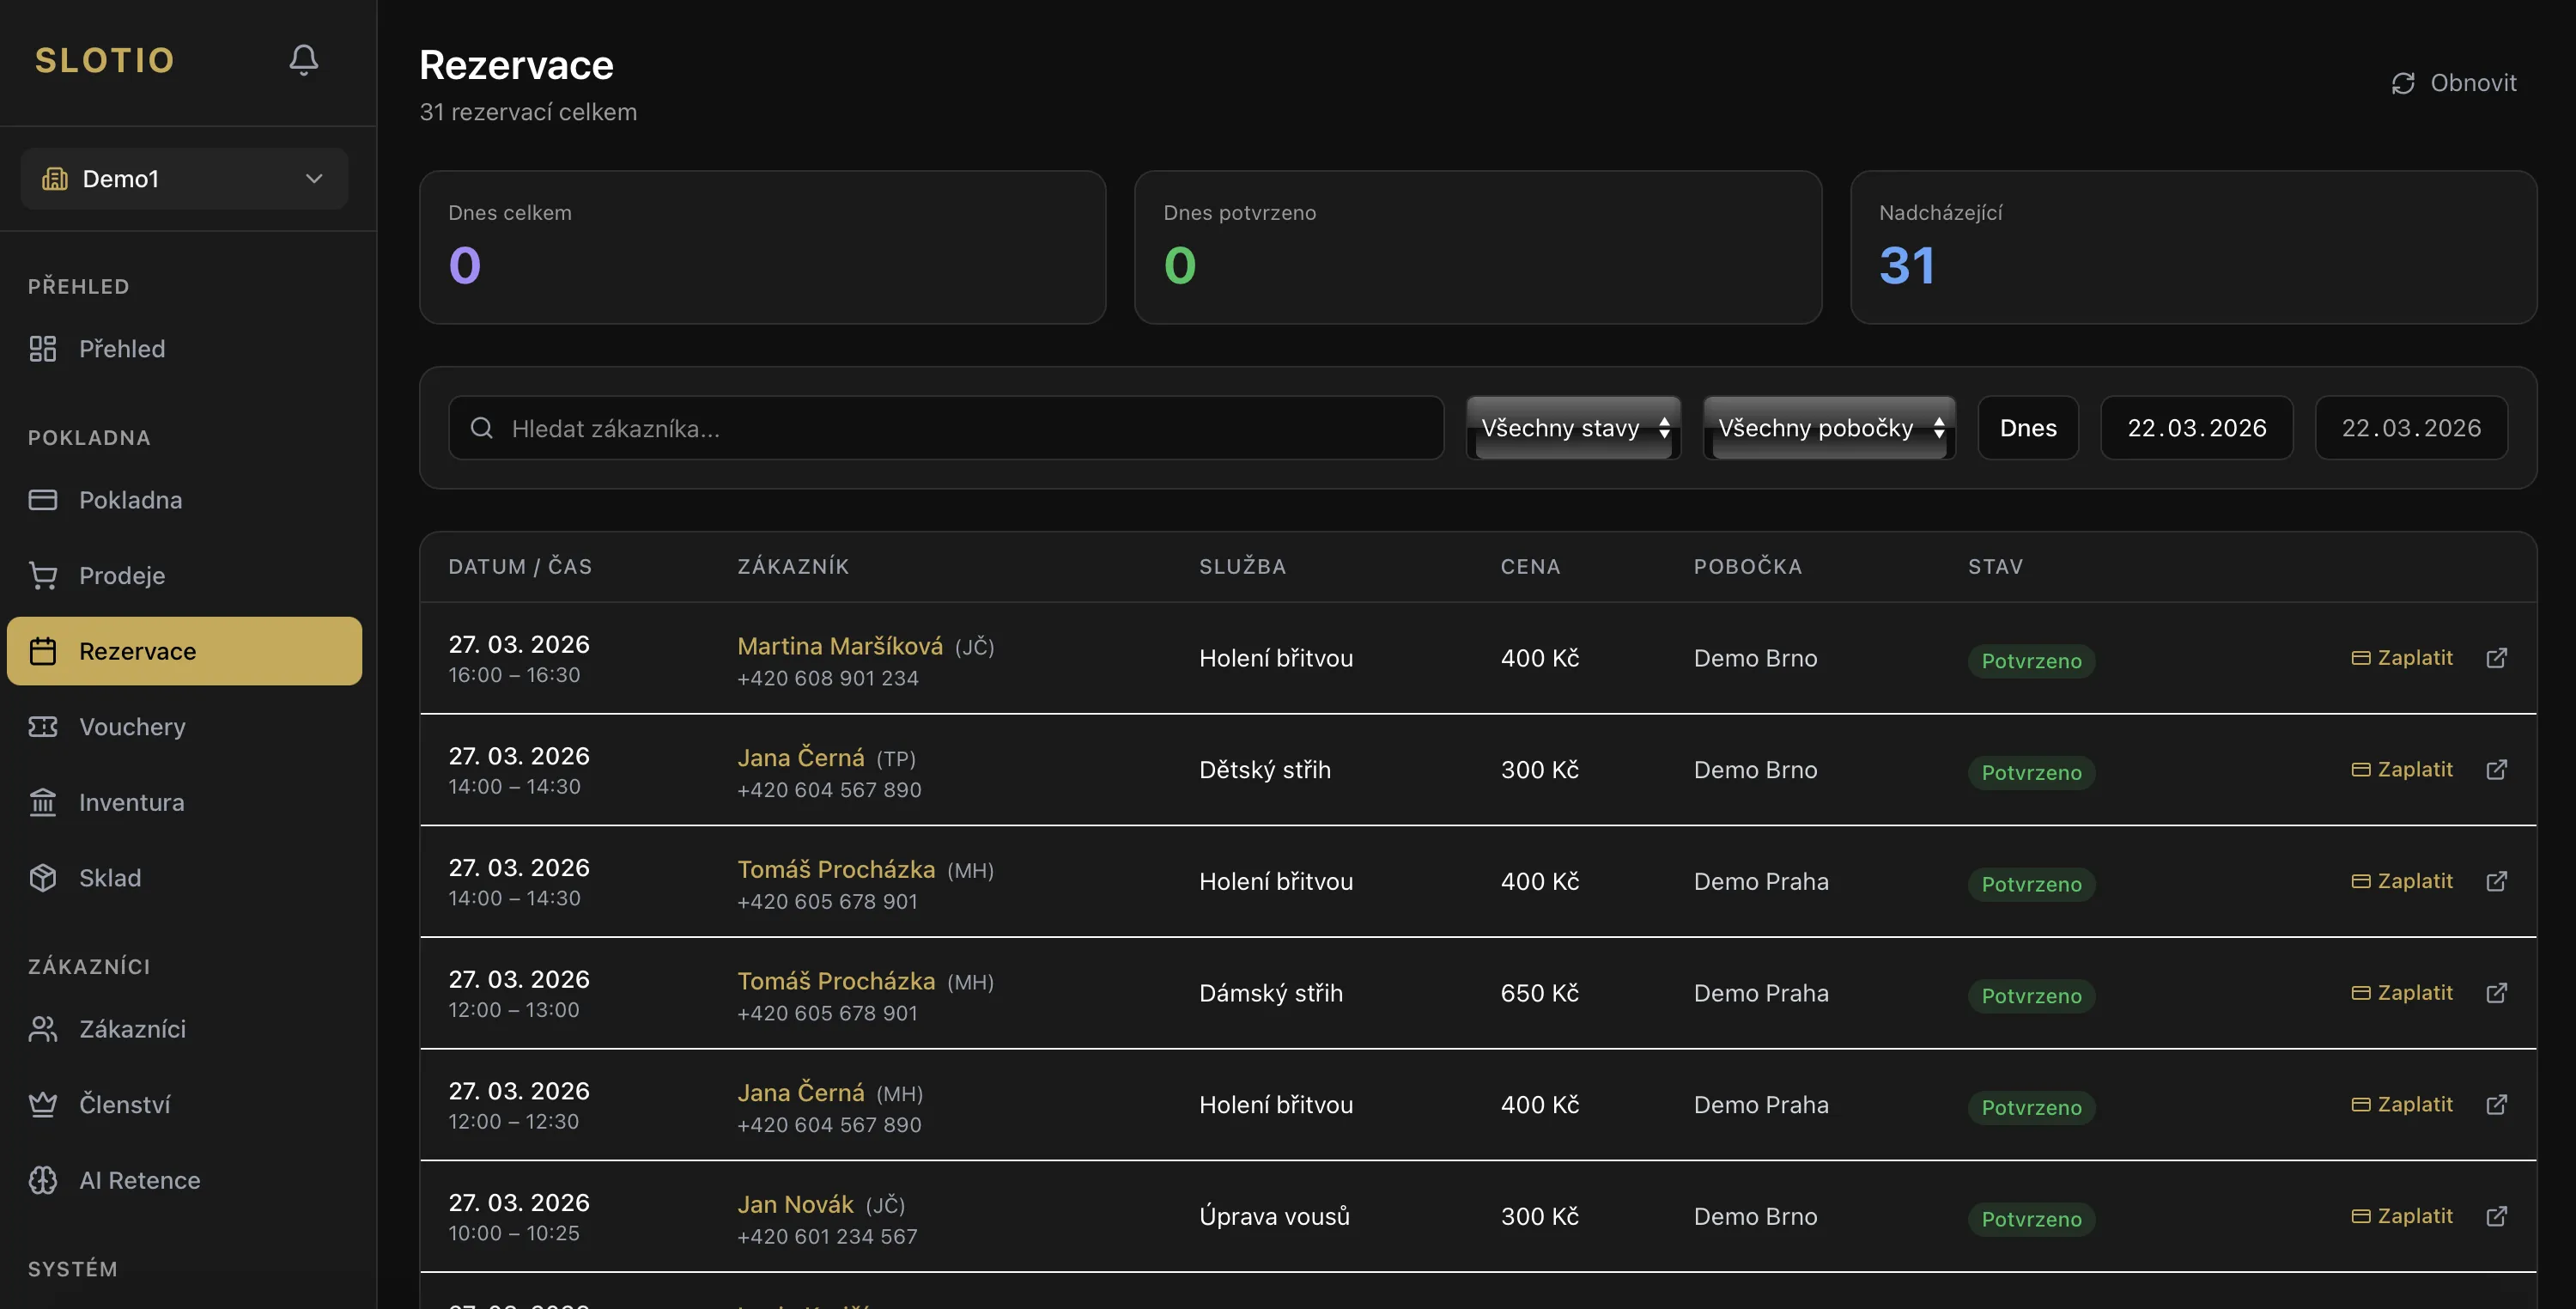
Task: Open Martina Maršíková reservation in new window
Action: (x=2497, y=658)
